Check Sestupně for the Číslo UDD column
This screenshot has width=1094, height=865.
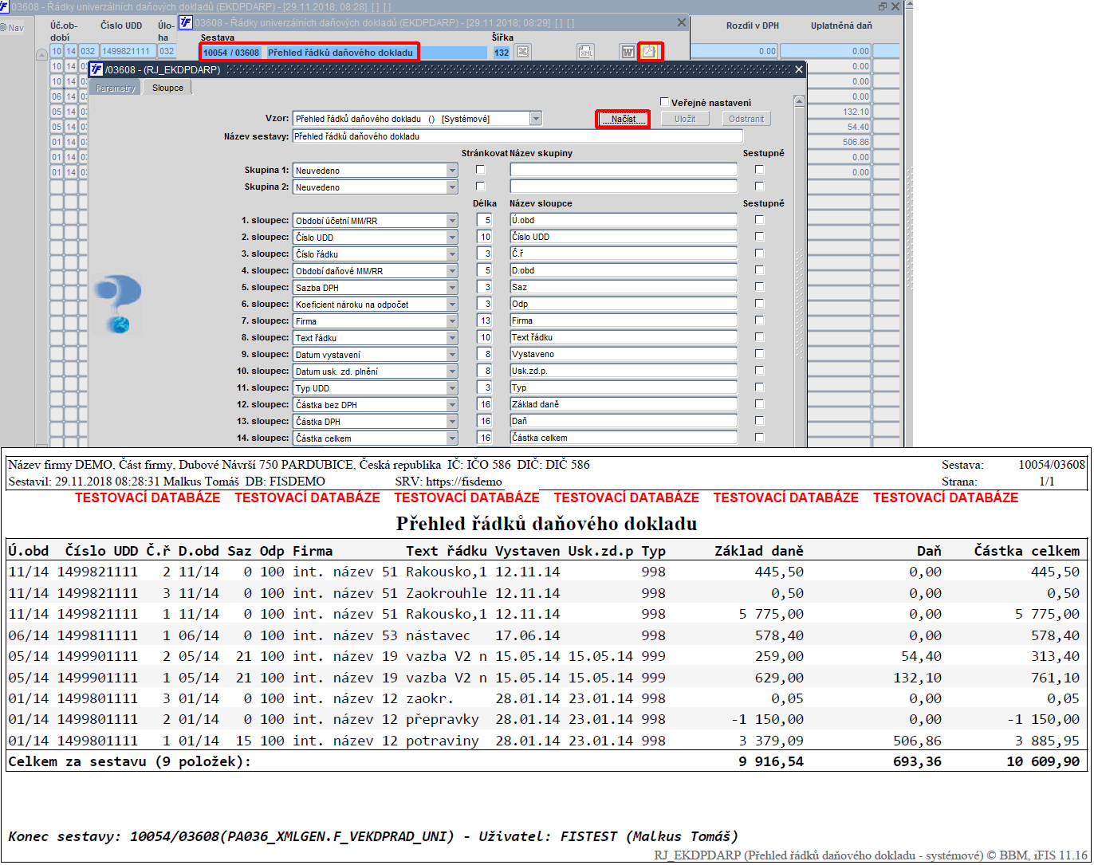pos(759,237)
